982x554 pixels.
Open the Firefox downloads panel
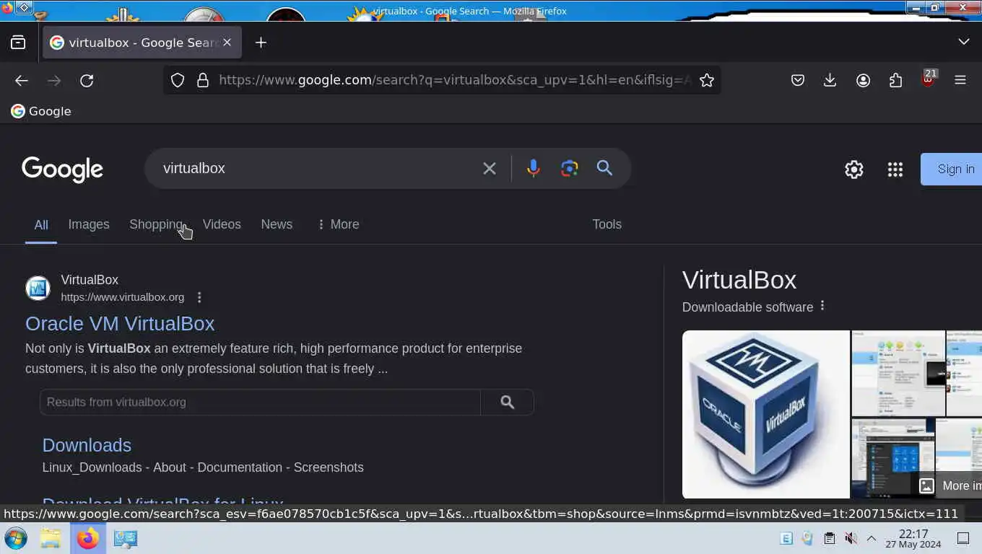click(830, 80)
